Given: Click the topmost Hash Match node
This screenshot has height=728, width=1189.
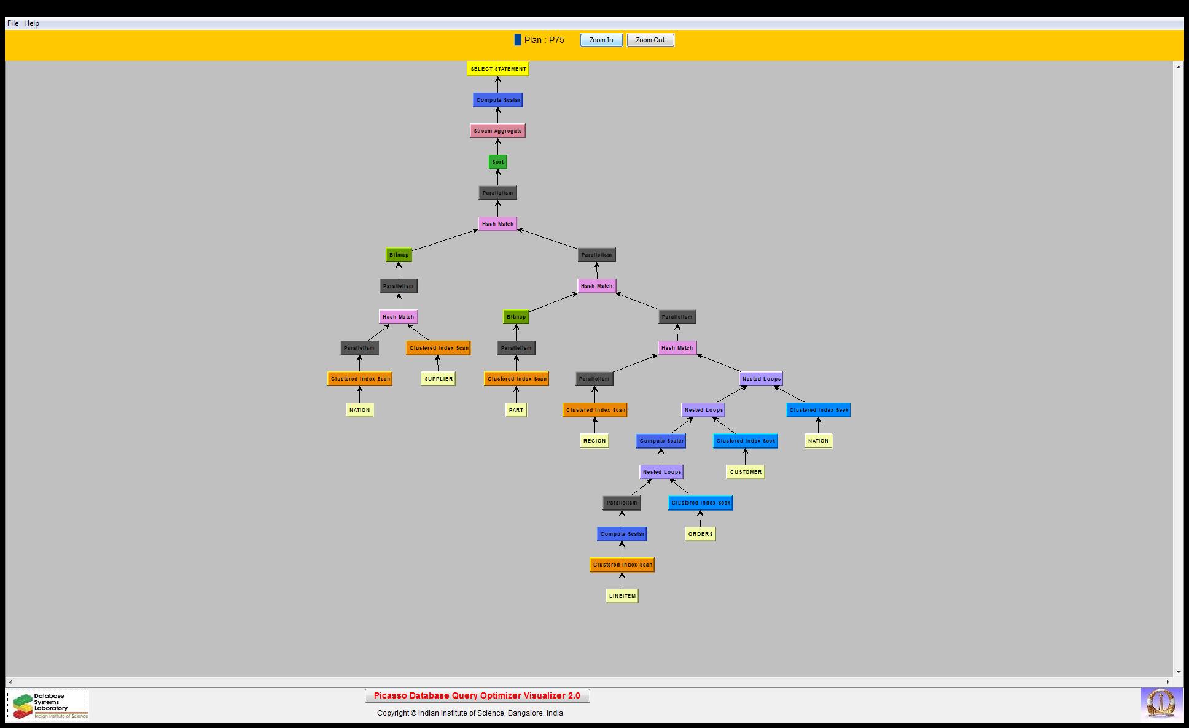Looking at the screenshot, I should (497, 224).
